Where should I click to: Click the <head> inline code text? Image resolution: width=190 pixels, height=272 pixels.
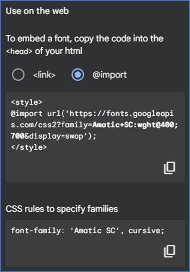click(19, 51)
